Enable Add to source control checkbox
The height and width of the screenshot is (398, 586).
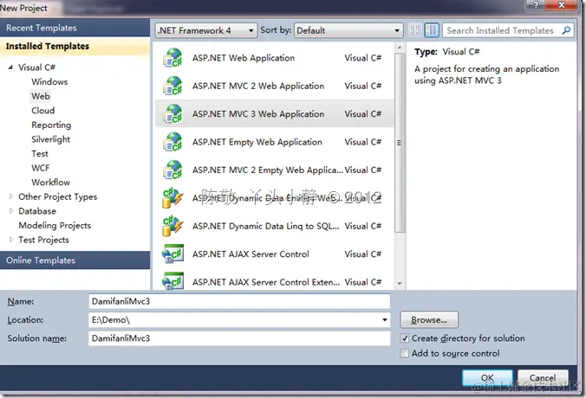pos(404,353)
